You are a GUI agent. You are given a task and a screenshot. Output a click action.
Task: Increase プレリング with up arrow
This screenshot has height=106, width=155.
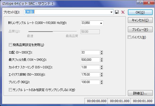coord(101,81)
